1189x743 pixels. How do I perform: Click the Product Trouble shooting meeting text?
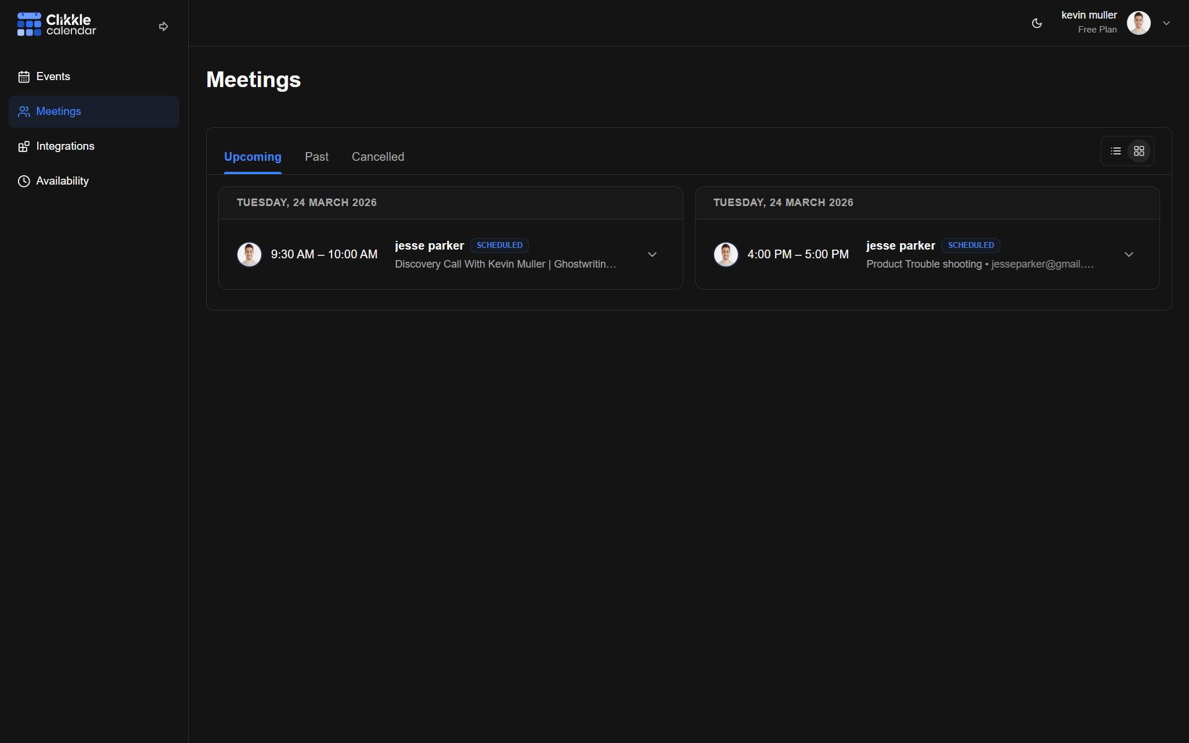coord(924,264)
